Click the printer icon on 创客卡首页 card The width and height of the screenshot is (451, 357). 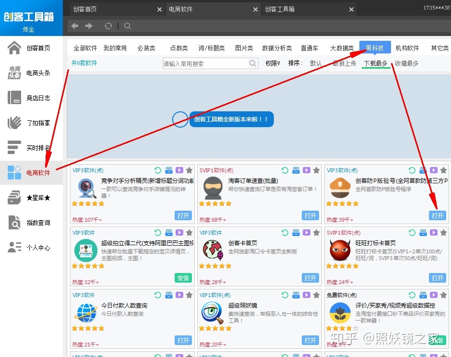pyautogui.click(x=296, y=233)
